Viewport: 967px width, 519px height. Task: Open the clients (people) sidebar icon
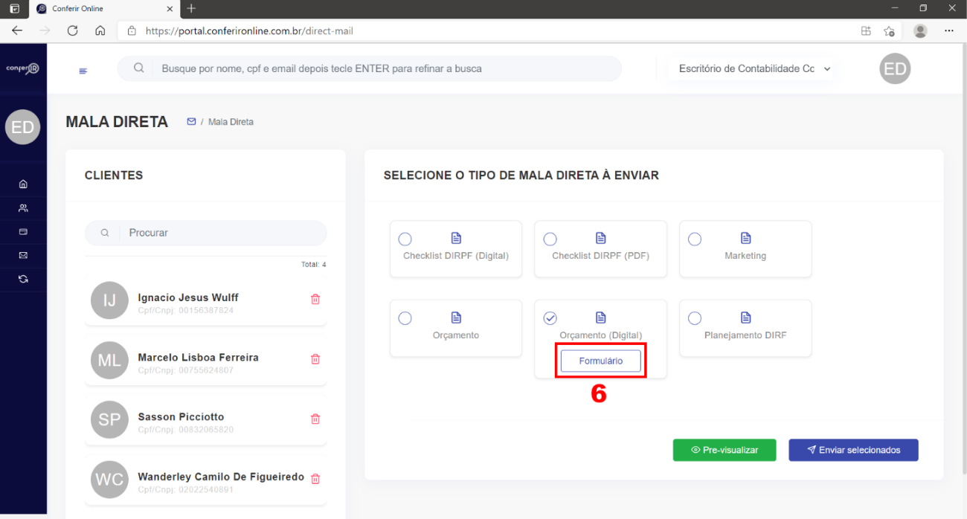coord(23,208)
